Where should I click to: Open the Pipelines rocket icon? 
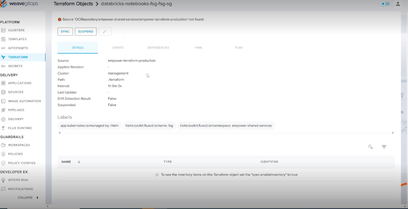pos(3,110)
